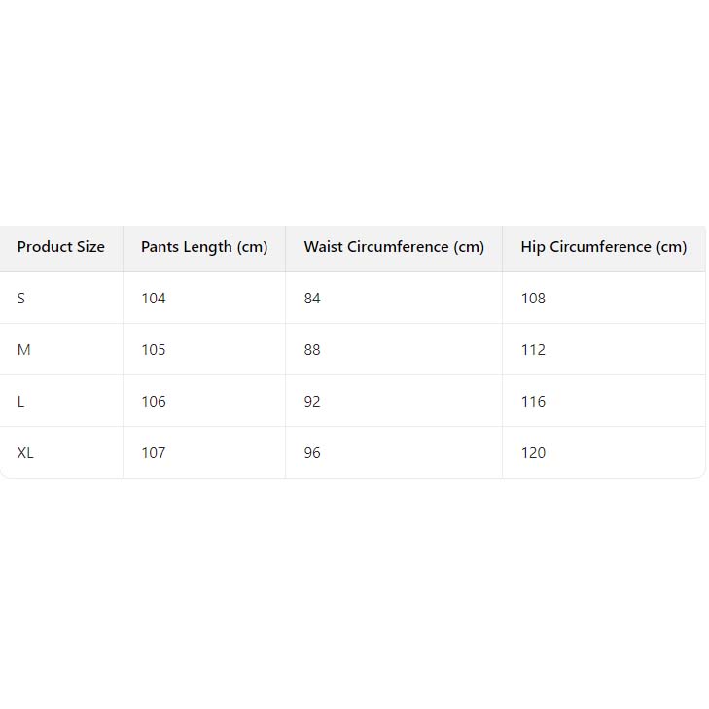
Task: Select the S size cell
Action: 21,299
